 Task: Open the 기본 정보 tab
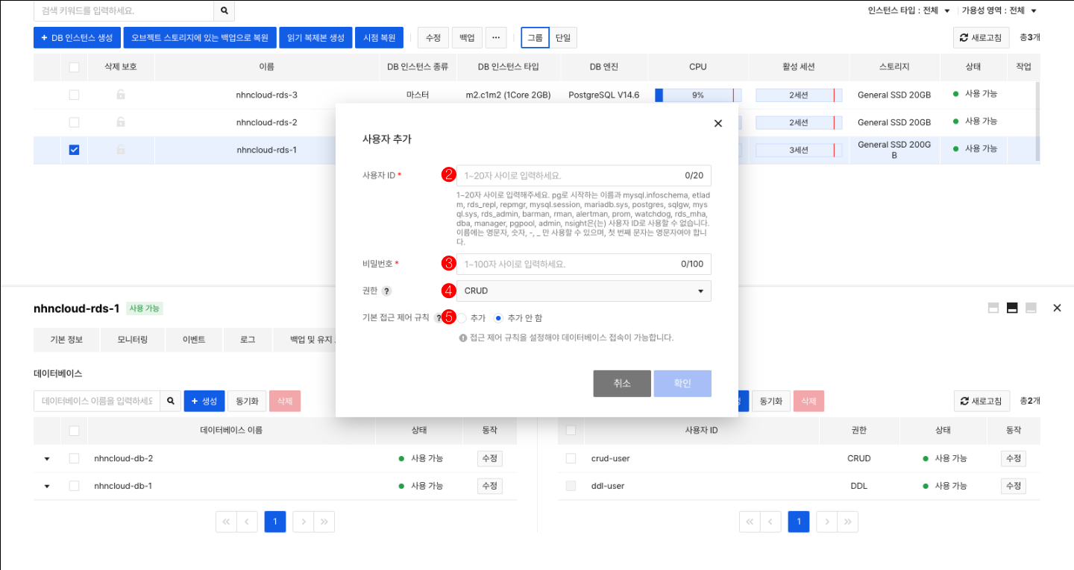(x=66, y=340)
